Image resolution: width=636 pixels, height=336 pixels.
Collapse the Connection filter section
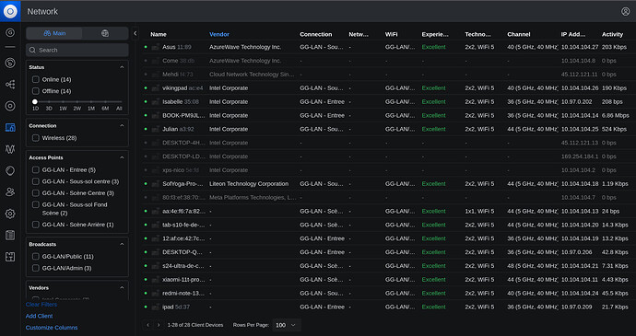[x=122, y=125]
